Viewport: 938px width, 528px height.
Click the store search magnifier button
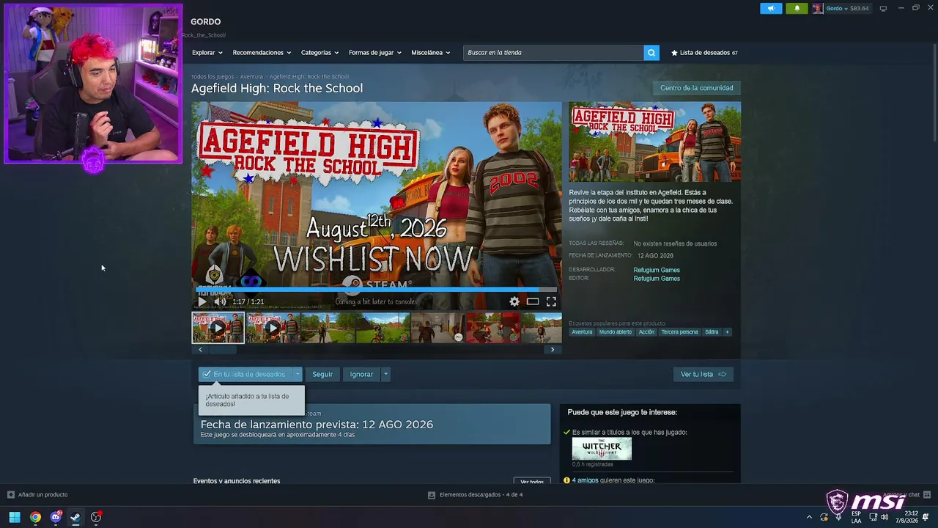pyautogui.click(x=651, y=53)
